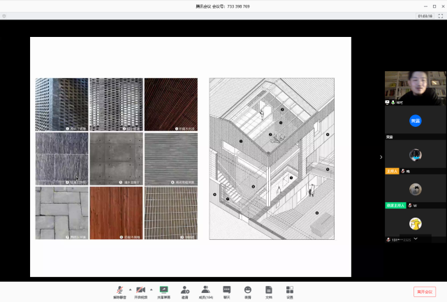Collapse the participant video sidebar
Screen dimensions: 447x302
[381, 157]
